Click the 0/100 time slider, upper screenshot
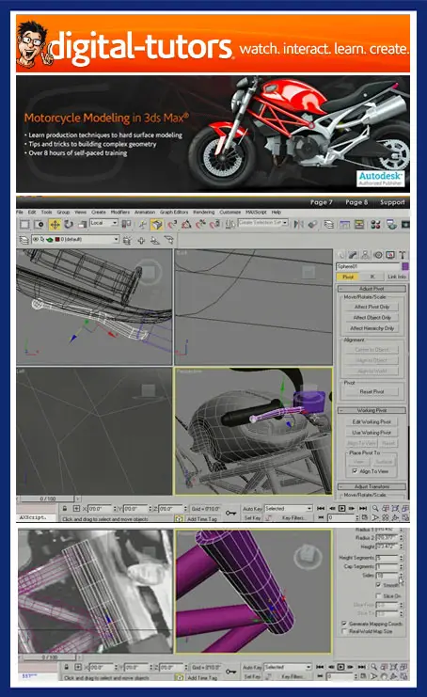 click(48, 499)
